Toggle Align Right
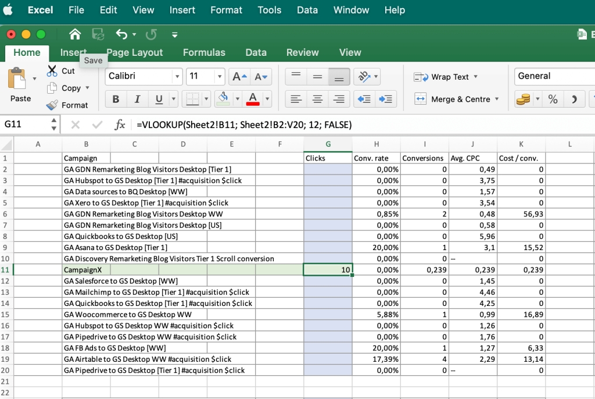Screen dimensions: 595x399 pos(339,99)
